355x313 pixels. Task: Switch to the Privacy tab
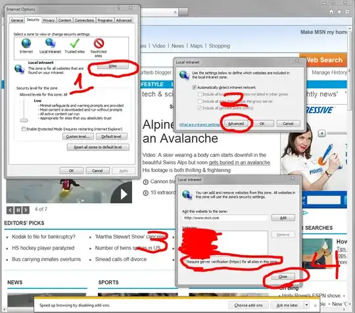pos(49,20)
